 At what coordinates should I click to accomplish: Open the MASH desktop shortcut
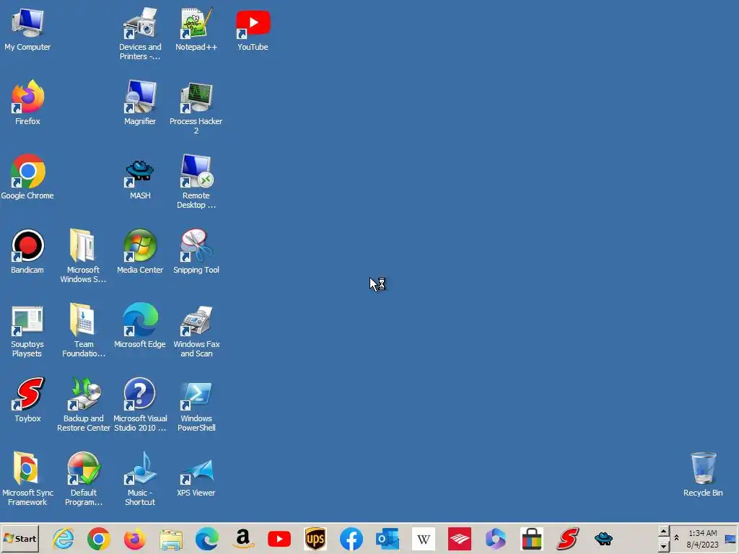(140, 179)
